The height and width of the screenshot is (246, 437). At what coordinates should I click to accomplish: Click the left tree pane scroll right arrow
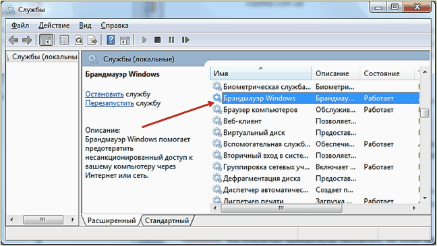[x=73, y=220]
